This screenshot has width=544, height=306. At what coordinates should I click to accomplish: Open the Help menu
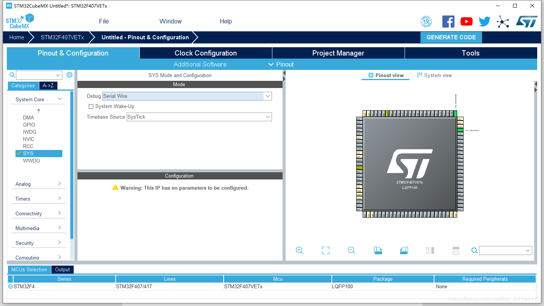(226, 21)
